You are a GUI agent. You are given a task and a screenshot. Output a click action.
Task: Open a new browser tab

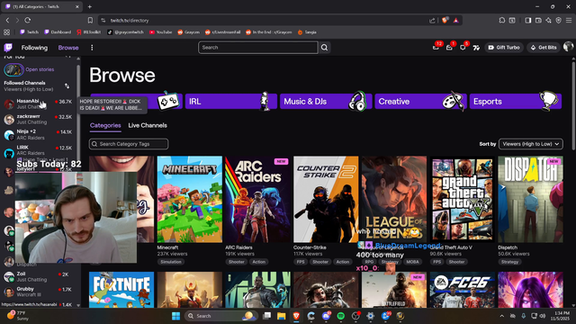(x=90, y=6)
